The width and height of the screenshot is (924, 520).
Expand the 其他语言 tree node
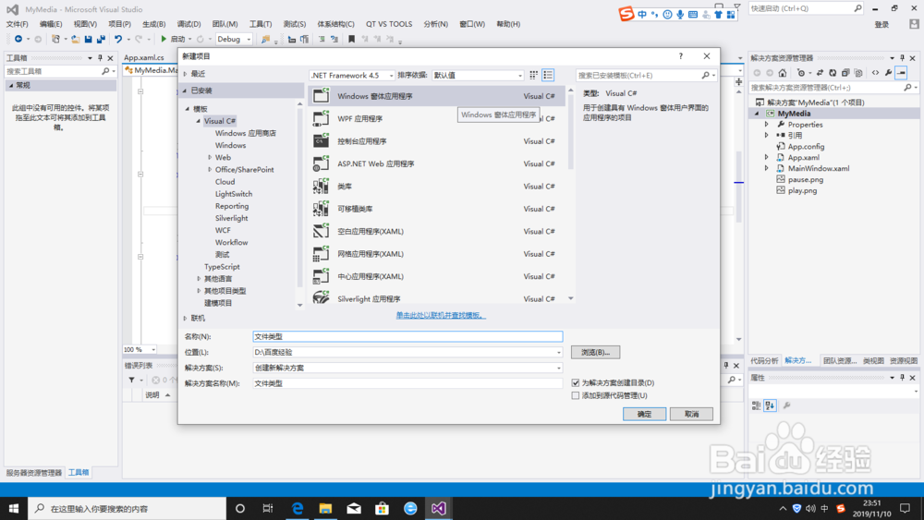click(199, 279)
